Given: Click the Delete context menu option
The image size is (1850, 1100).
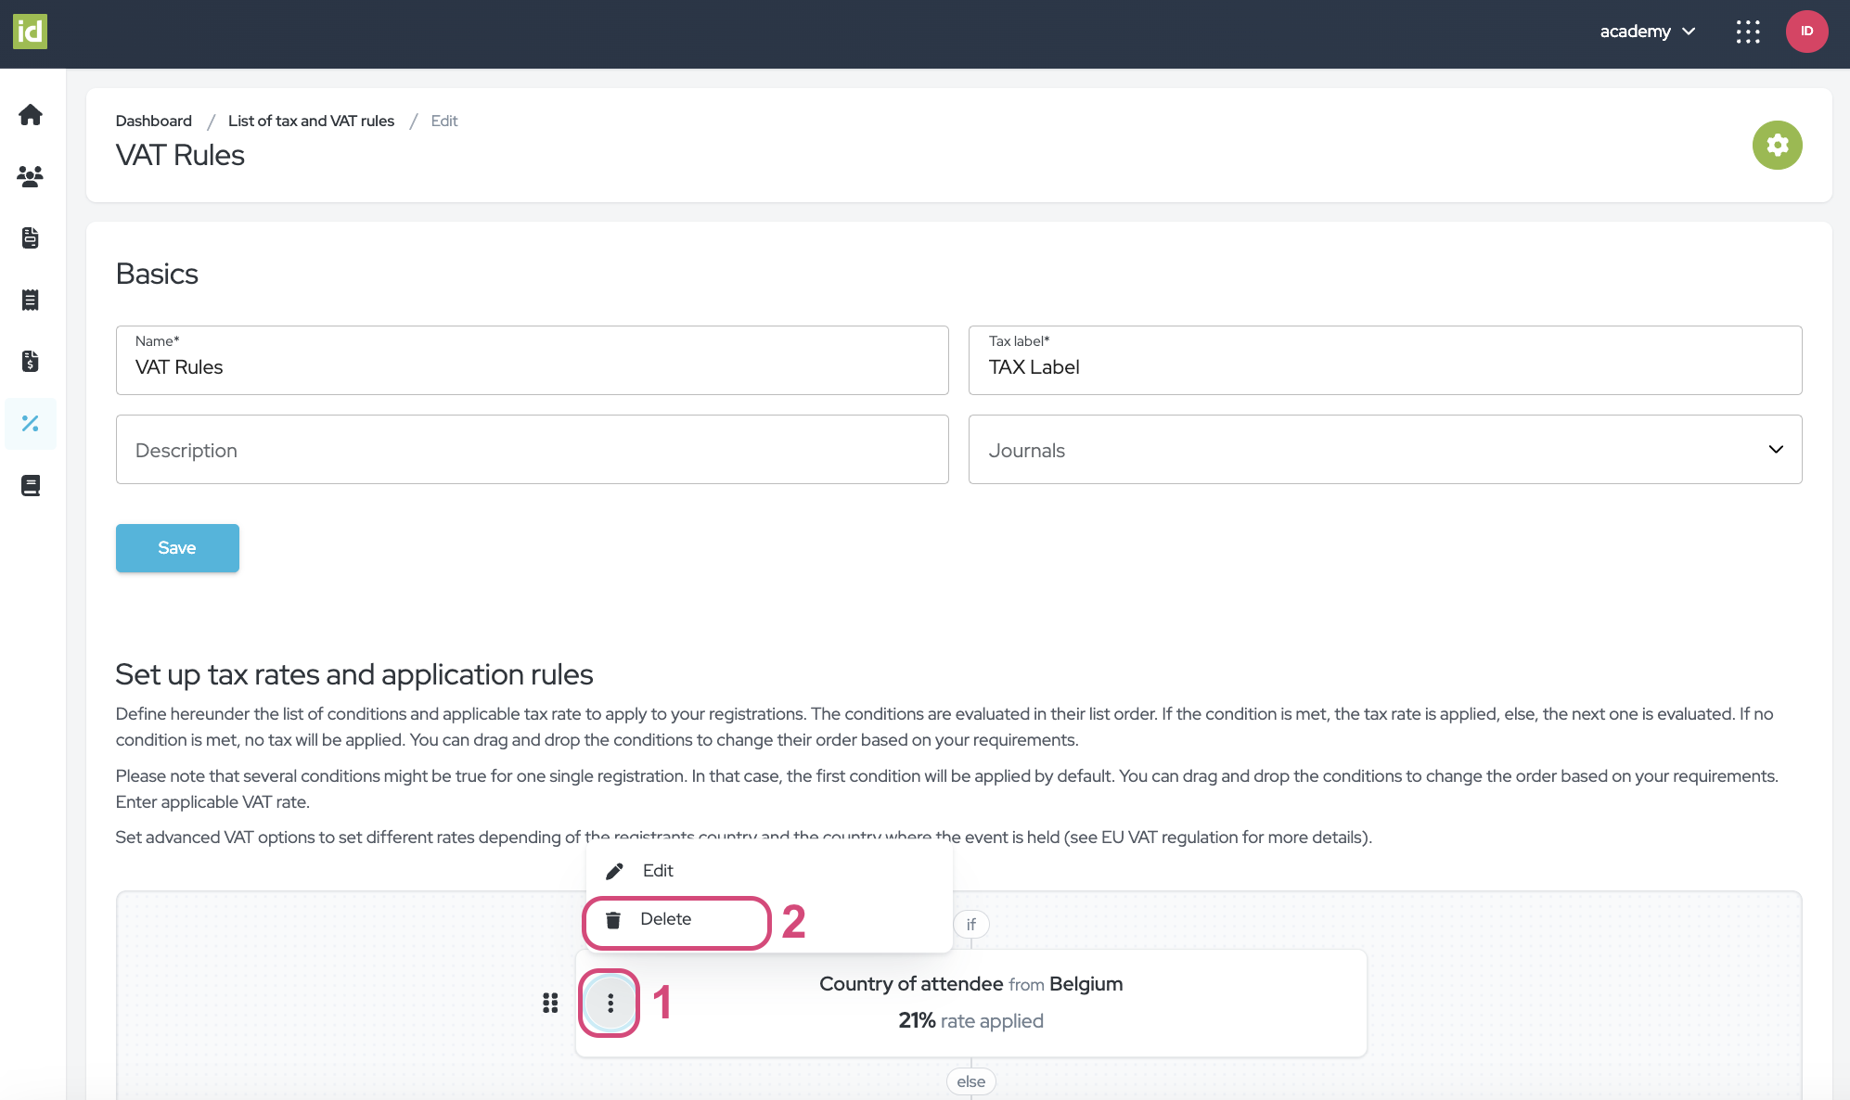Looking at the screenshot, I should point(666,918).
